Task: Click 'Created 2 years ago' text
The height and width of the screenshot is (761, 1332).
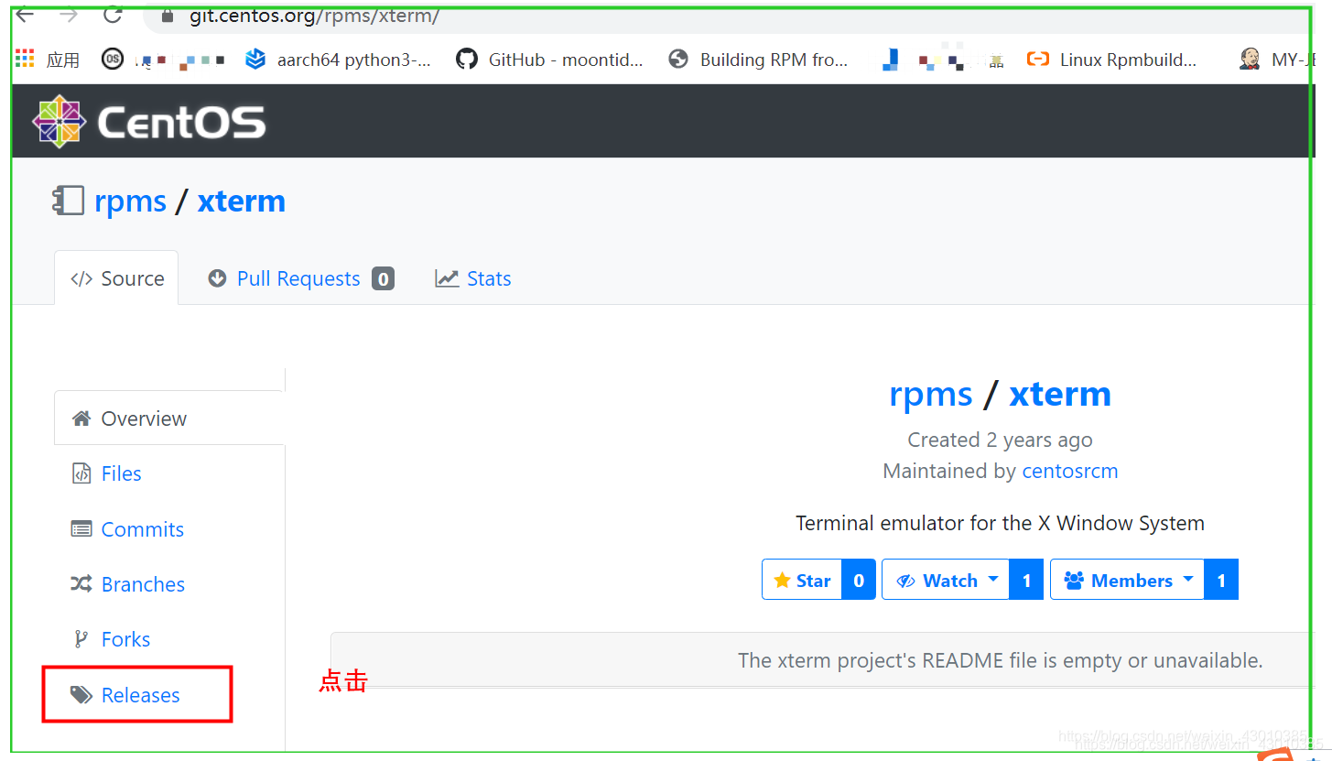Action: [x=1000, y=440]
